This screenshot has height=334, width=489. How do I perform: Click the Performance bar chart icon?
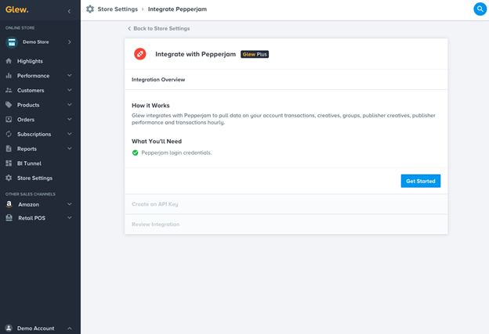point(9,76)
